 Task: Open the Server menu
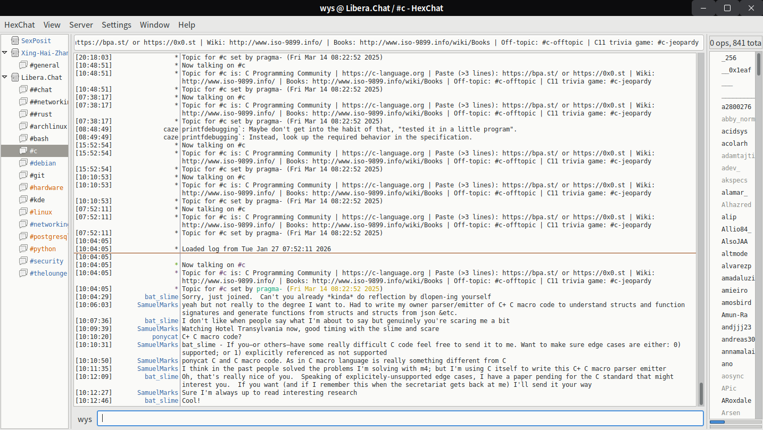81,24
